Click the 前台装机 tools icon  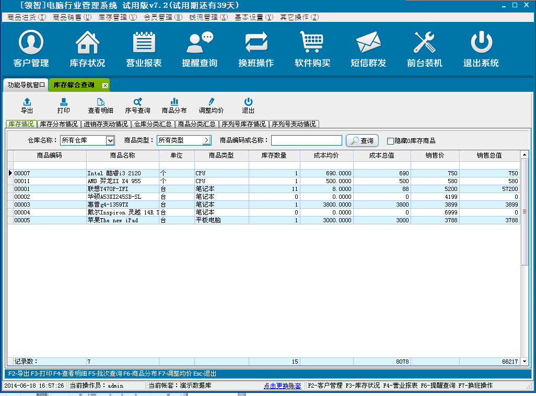[x=424, y=43]
